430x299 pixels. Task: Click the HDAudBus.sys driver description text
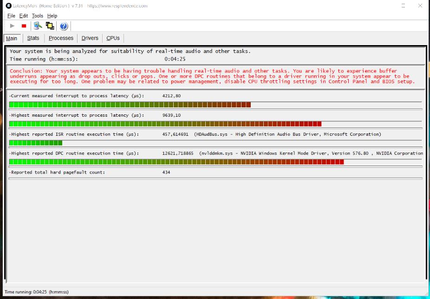287,134
